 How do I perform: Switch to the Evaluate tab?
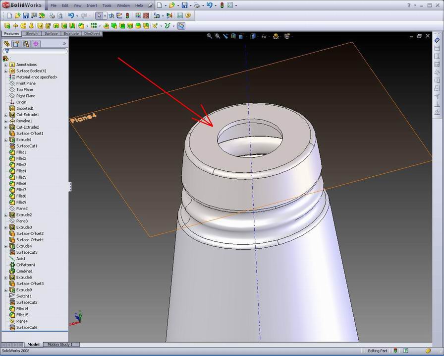tap(71, 34)
